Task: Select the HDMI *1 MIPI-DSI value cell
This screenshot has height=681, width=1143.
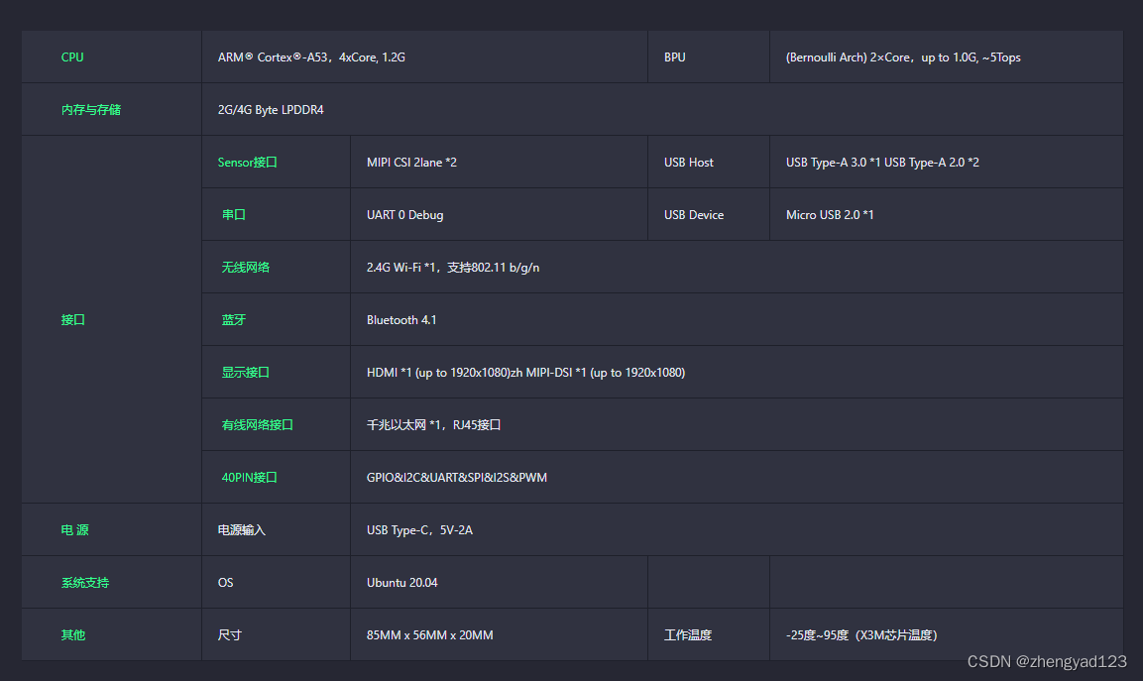Action: click(x=737, y=372)
